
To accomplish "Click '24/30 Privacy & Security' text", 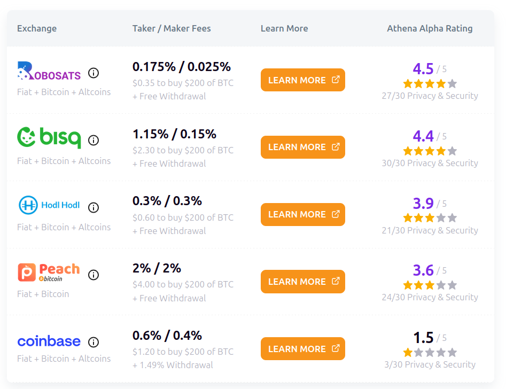I will (430, 297).
